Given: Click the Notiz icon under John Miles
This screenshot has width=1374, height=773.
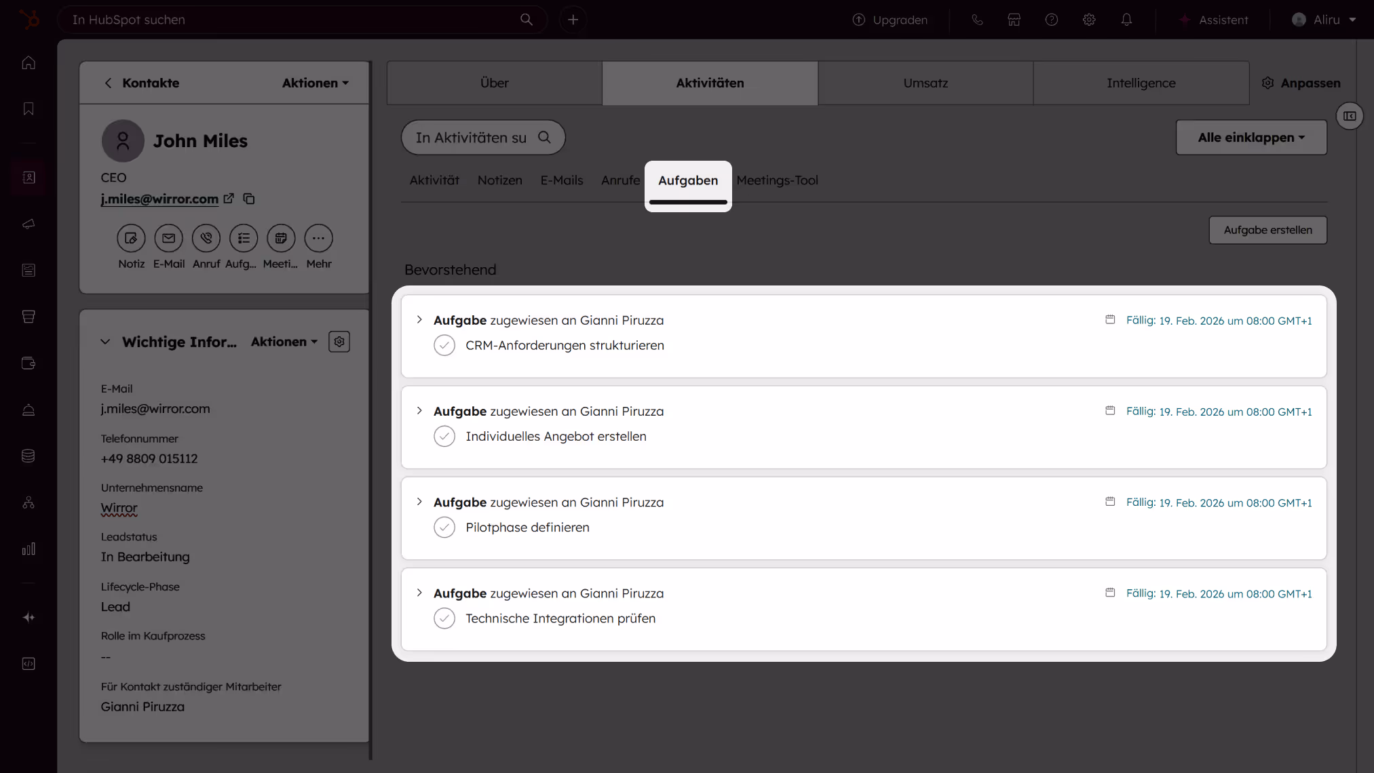Looking at the screenshot, I should [x=131, y=238].
